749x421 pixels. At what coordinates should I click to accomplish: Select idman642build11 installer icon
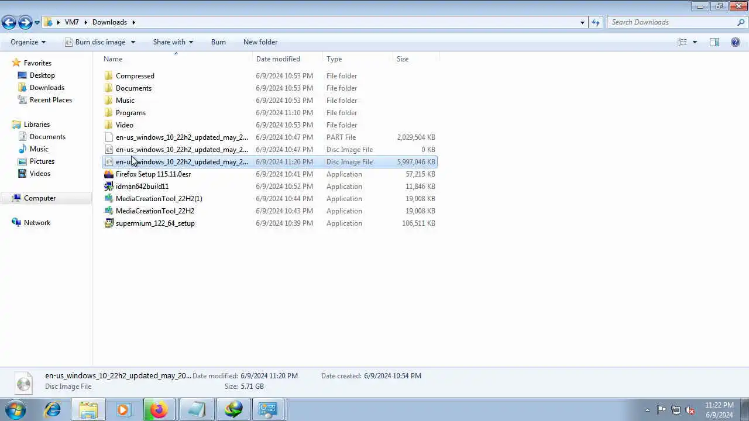109,187
